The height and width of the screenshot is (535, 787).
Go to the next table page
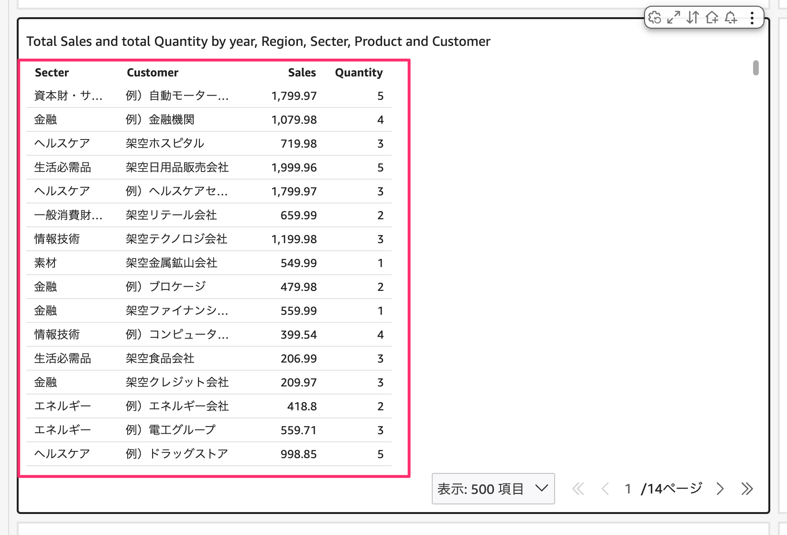(720, 489)
